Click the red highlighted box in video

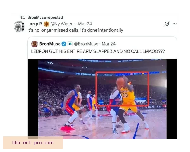click(122, 89)
